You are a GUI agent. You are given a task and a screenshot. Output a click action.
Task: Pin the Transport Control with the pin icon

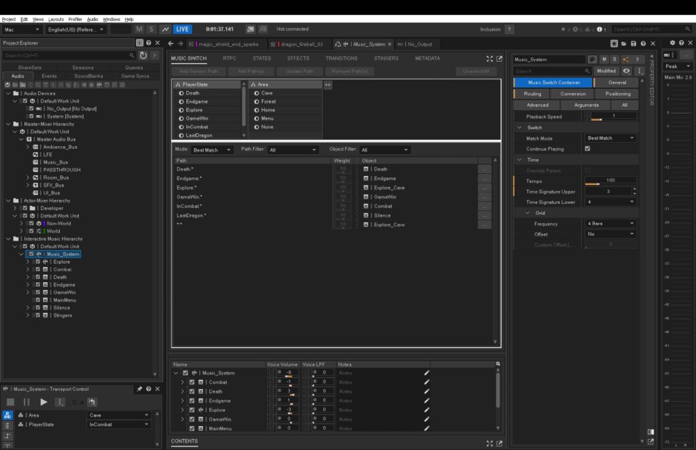point(140,389)
